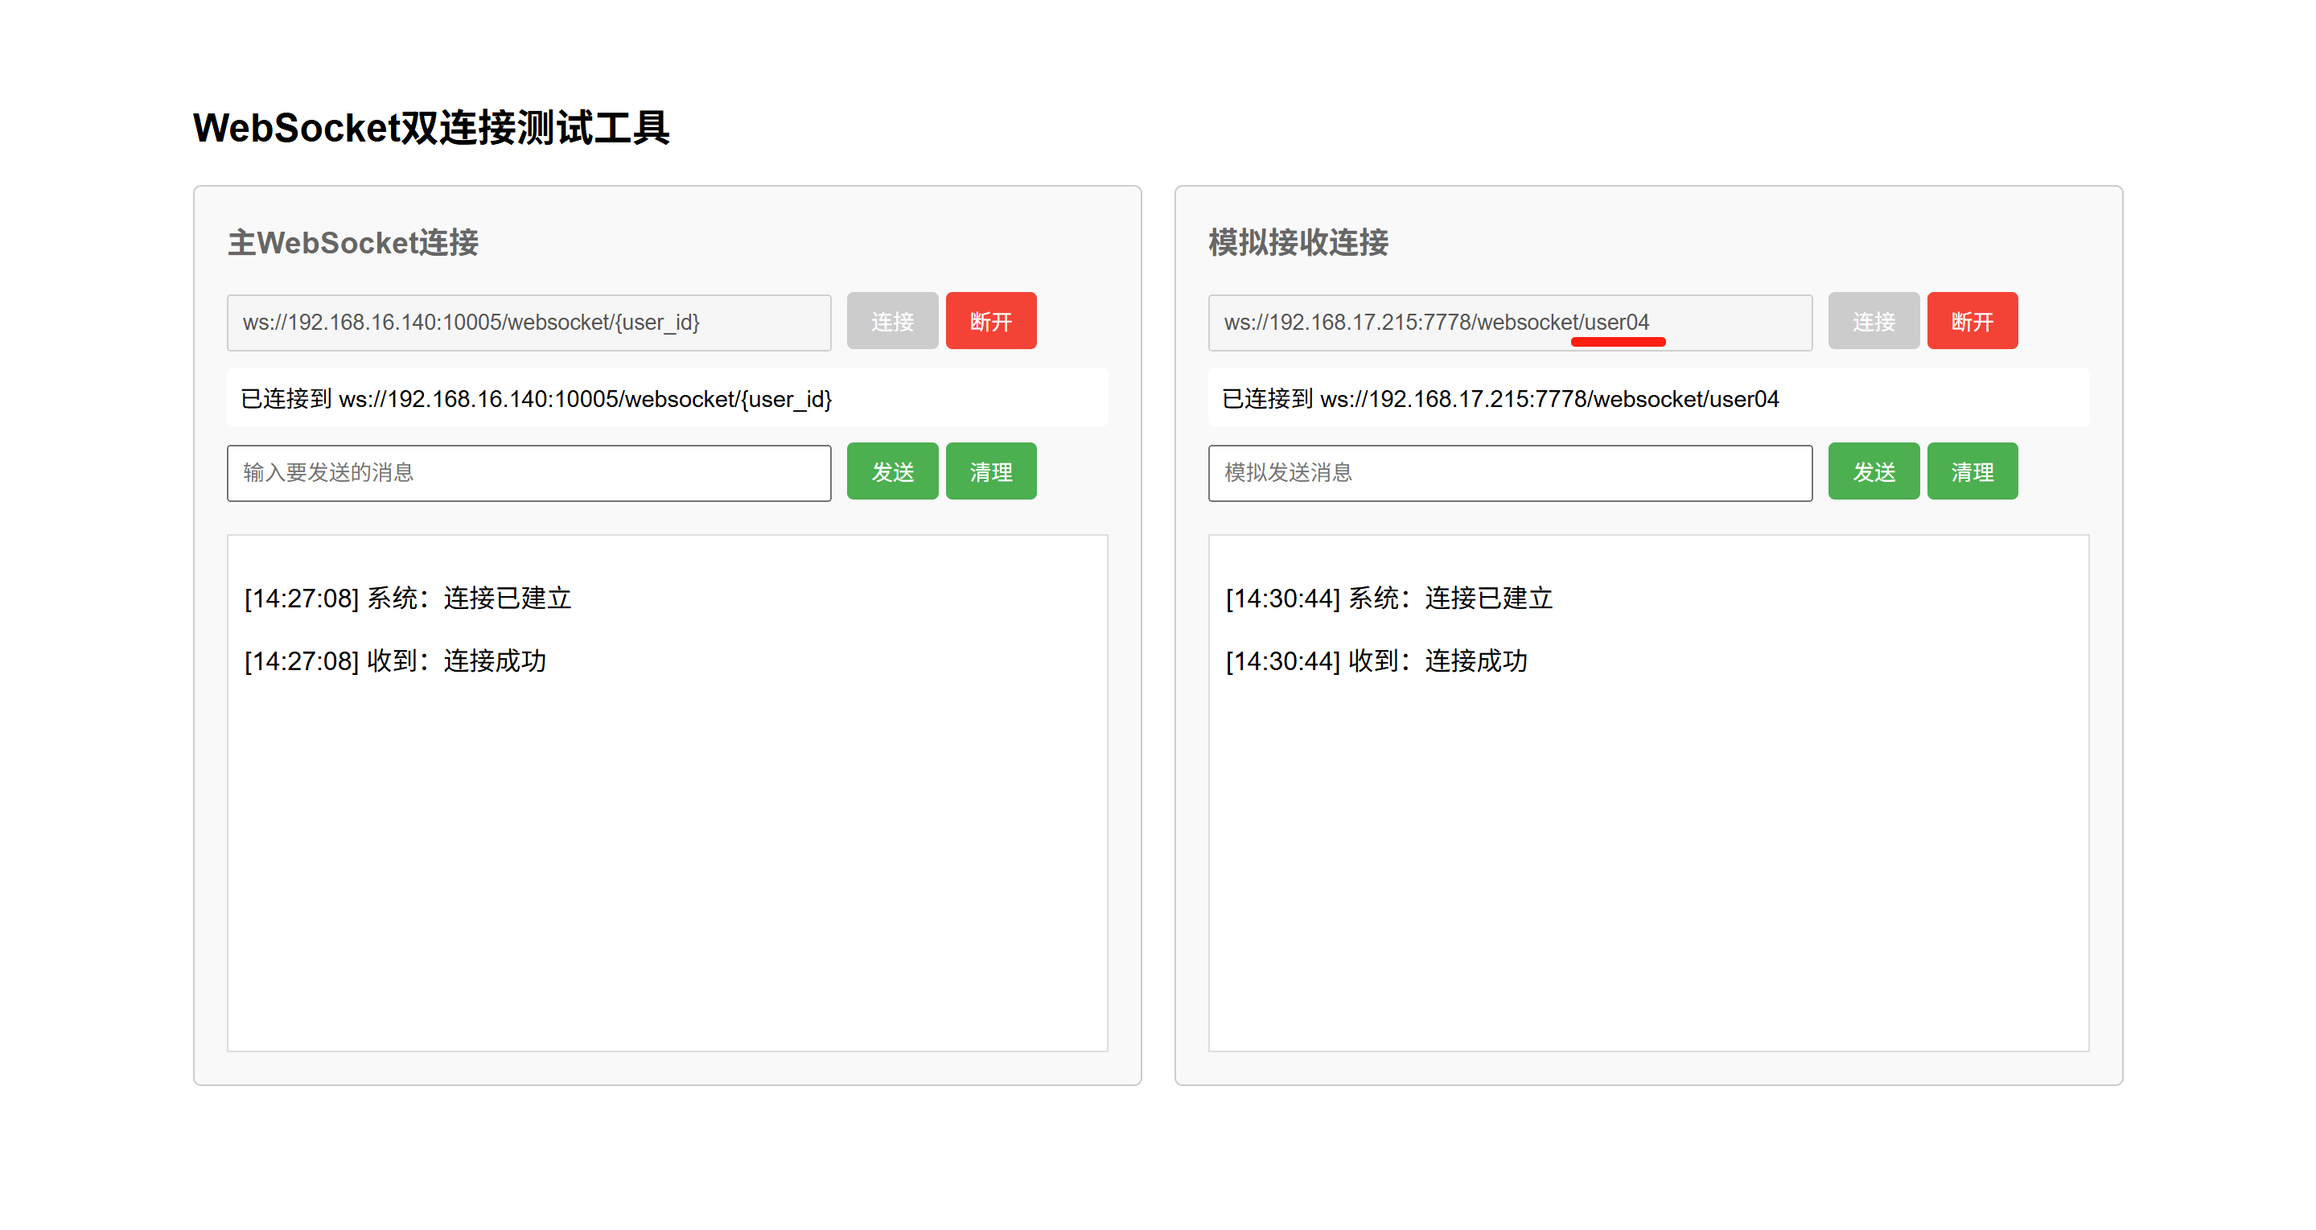The width and height of the screenshot is (2316, 1230).
Task: Clear main panel log with 清理 button
Action: 991,471
